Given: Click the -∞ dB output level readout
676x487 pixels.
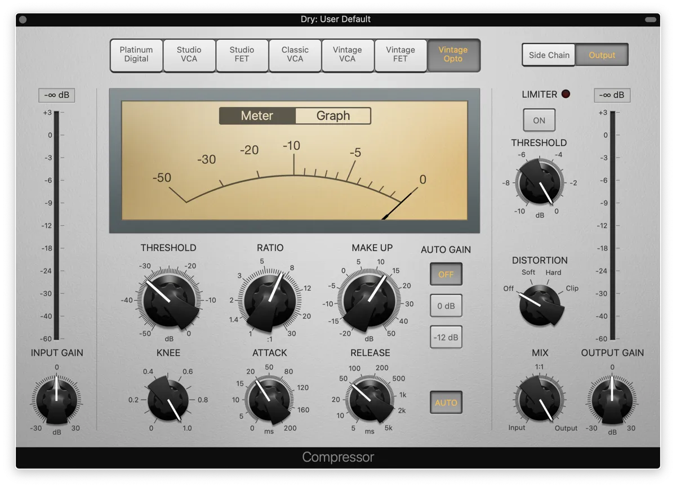Looking at the screenshot, I should [x=612, y=95].
